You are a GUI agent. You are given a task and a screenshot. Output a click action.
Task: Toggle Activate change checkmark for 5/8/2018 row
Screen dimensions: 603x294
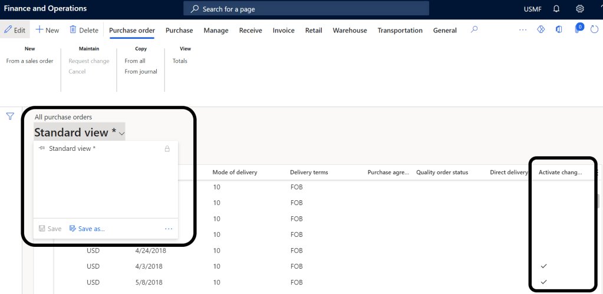pos(543,282)
